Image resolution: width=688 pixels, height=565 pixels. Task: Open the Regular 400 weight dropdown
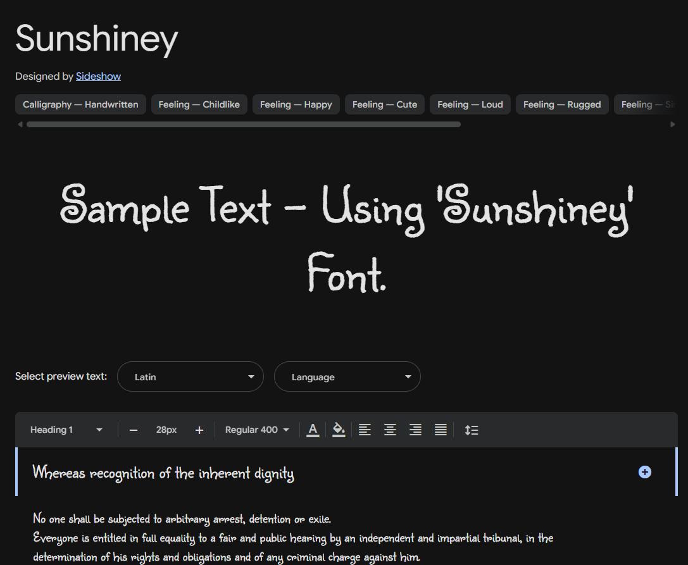pyautogui.click(x=257, y=430)
